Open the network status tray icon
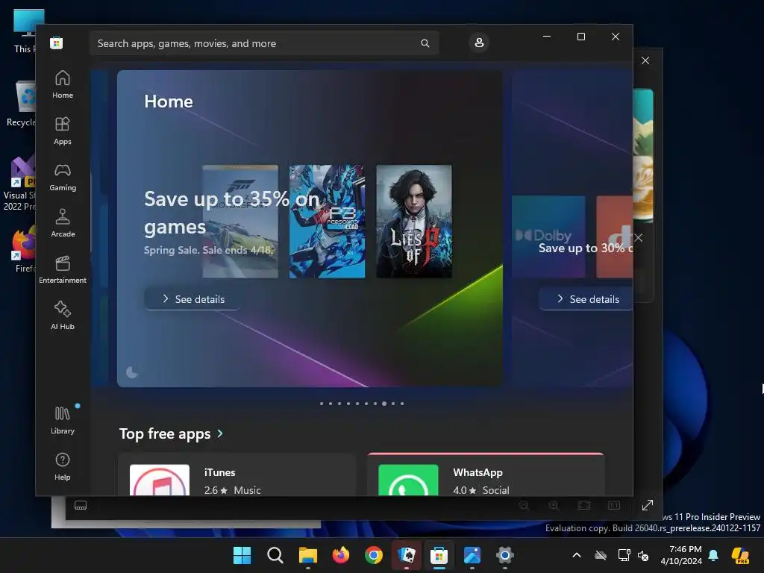The image size is (764, 573). [624, 555]
